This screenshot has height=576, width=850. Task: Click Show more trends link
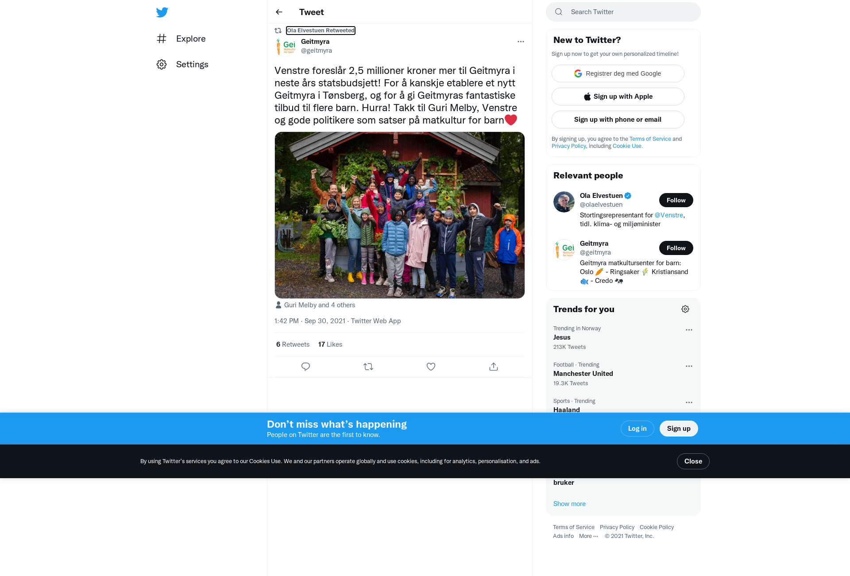[569, 504]
